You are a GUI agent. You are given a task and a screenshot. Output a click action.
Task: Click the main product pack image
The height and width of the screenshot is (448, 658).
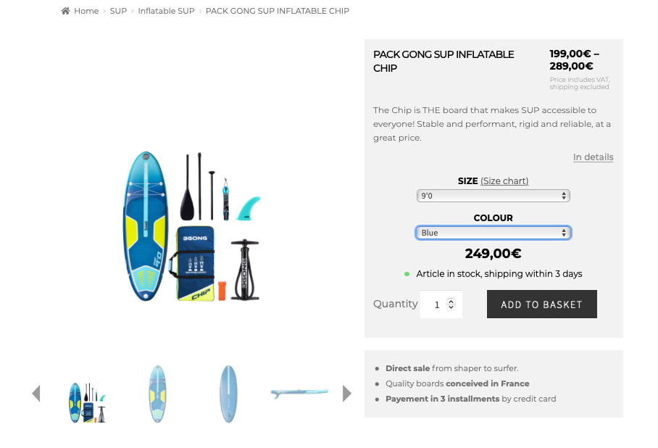click(x=191, y=226)
